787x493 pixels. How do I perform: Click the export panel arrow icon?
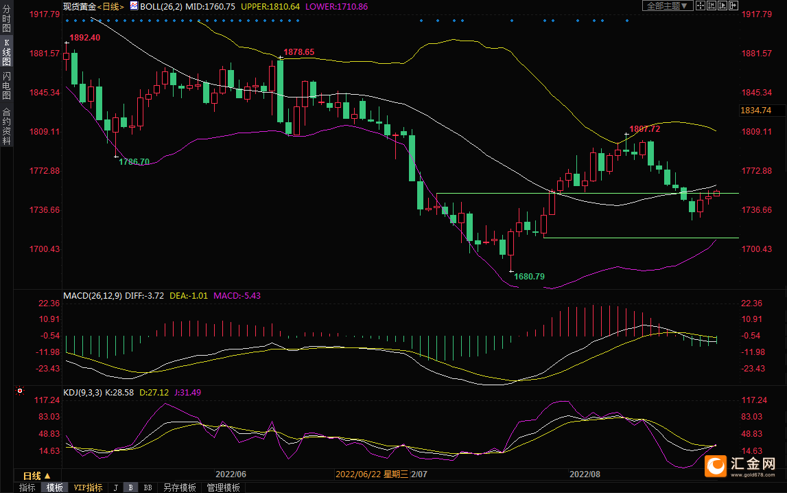pos(733,5)
